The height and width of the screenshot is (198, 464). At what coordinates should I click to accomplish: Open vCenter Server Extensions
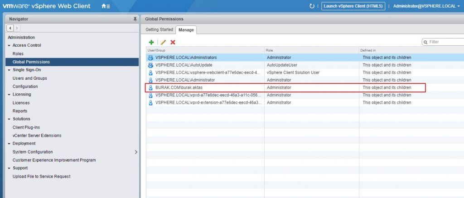coord(37,135)
